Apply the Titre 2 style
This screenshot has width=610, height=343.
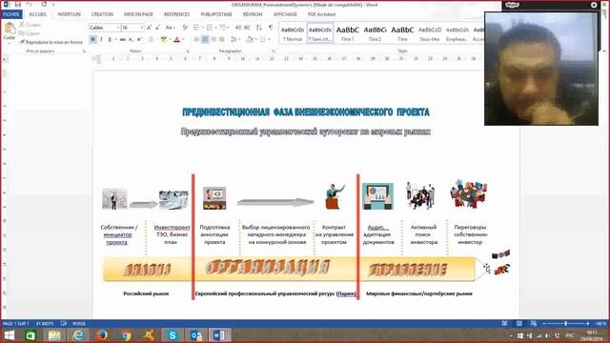pyautogui.click(x=375, y=33)
